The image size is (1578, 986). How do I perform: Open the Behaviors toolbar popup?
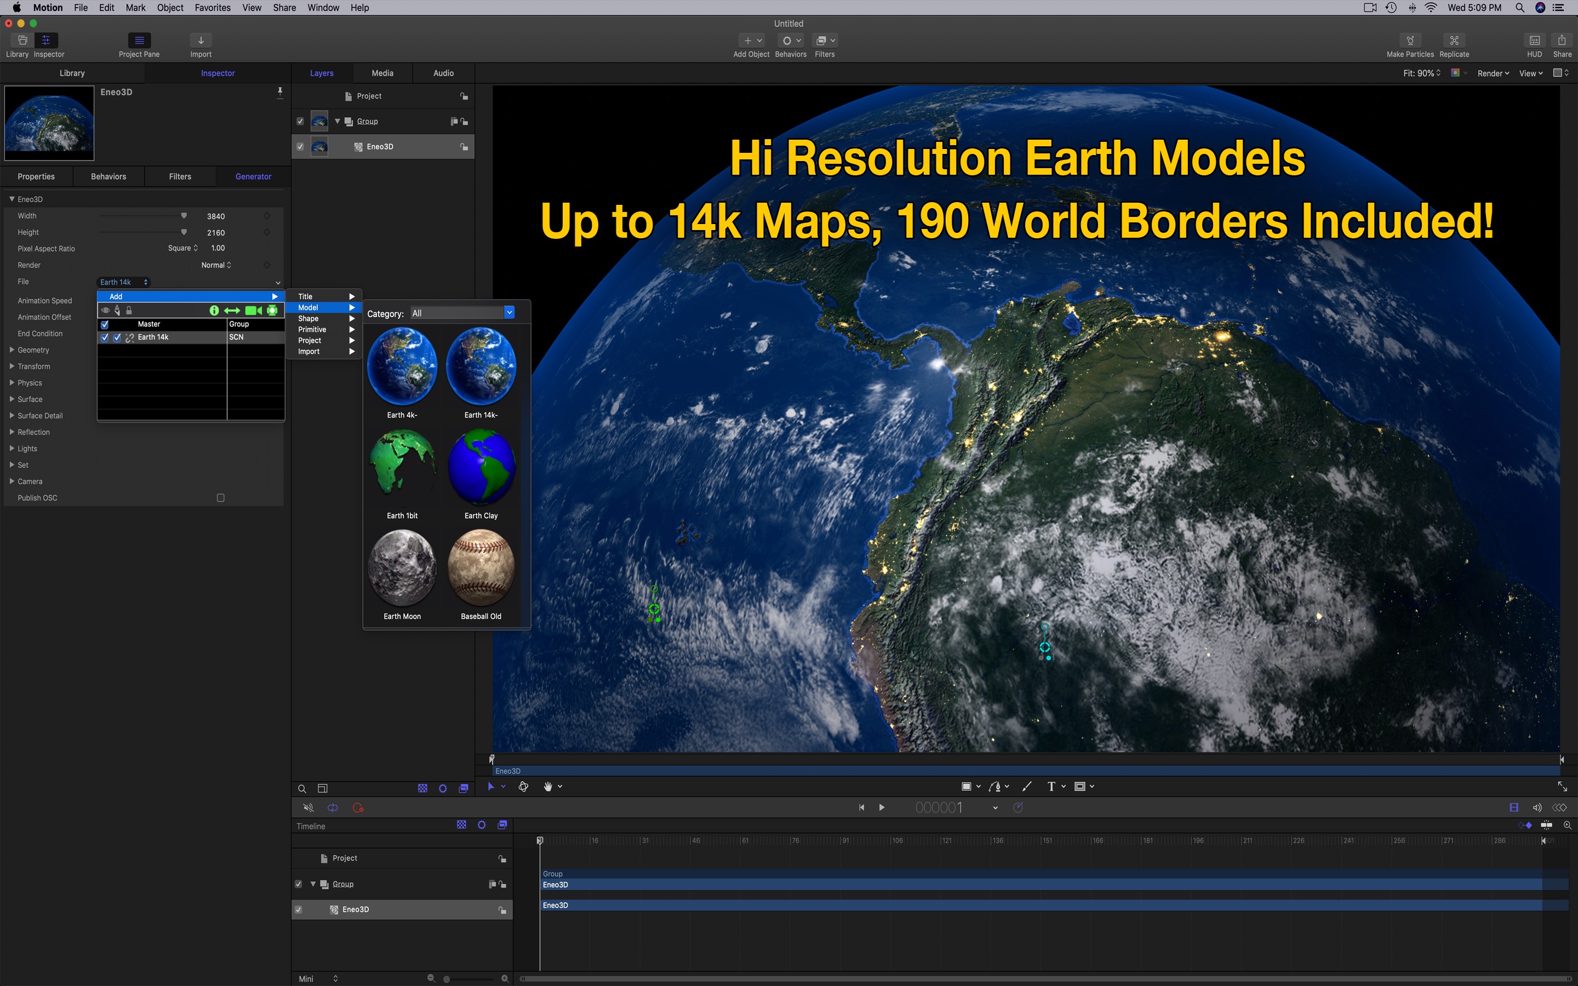[x=791, y=41]
